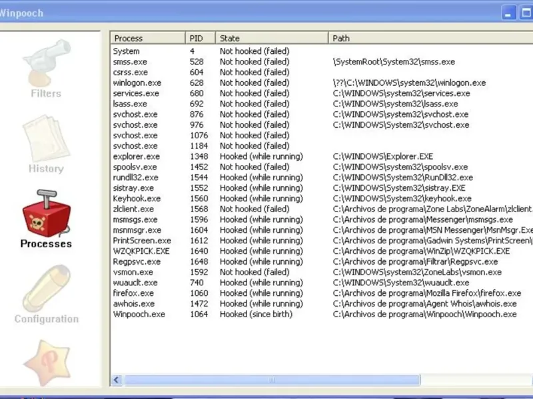The width and height of the screenshot is (533, 399).
Task: Maximize the Winpooch window
Action: pyautogui.click(x=526, y=13)
